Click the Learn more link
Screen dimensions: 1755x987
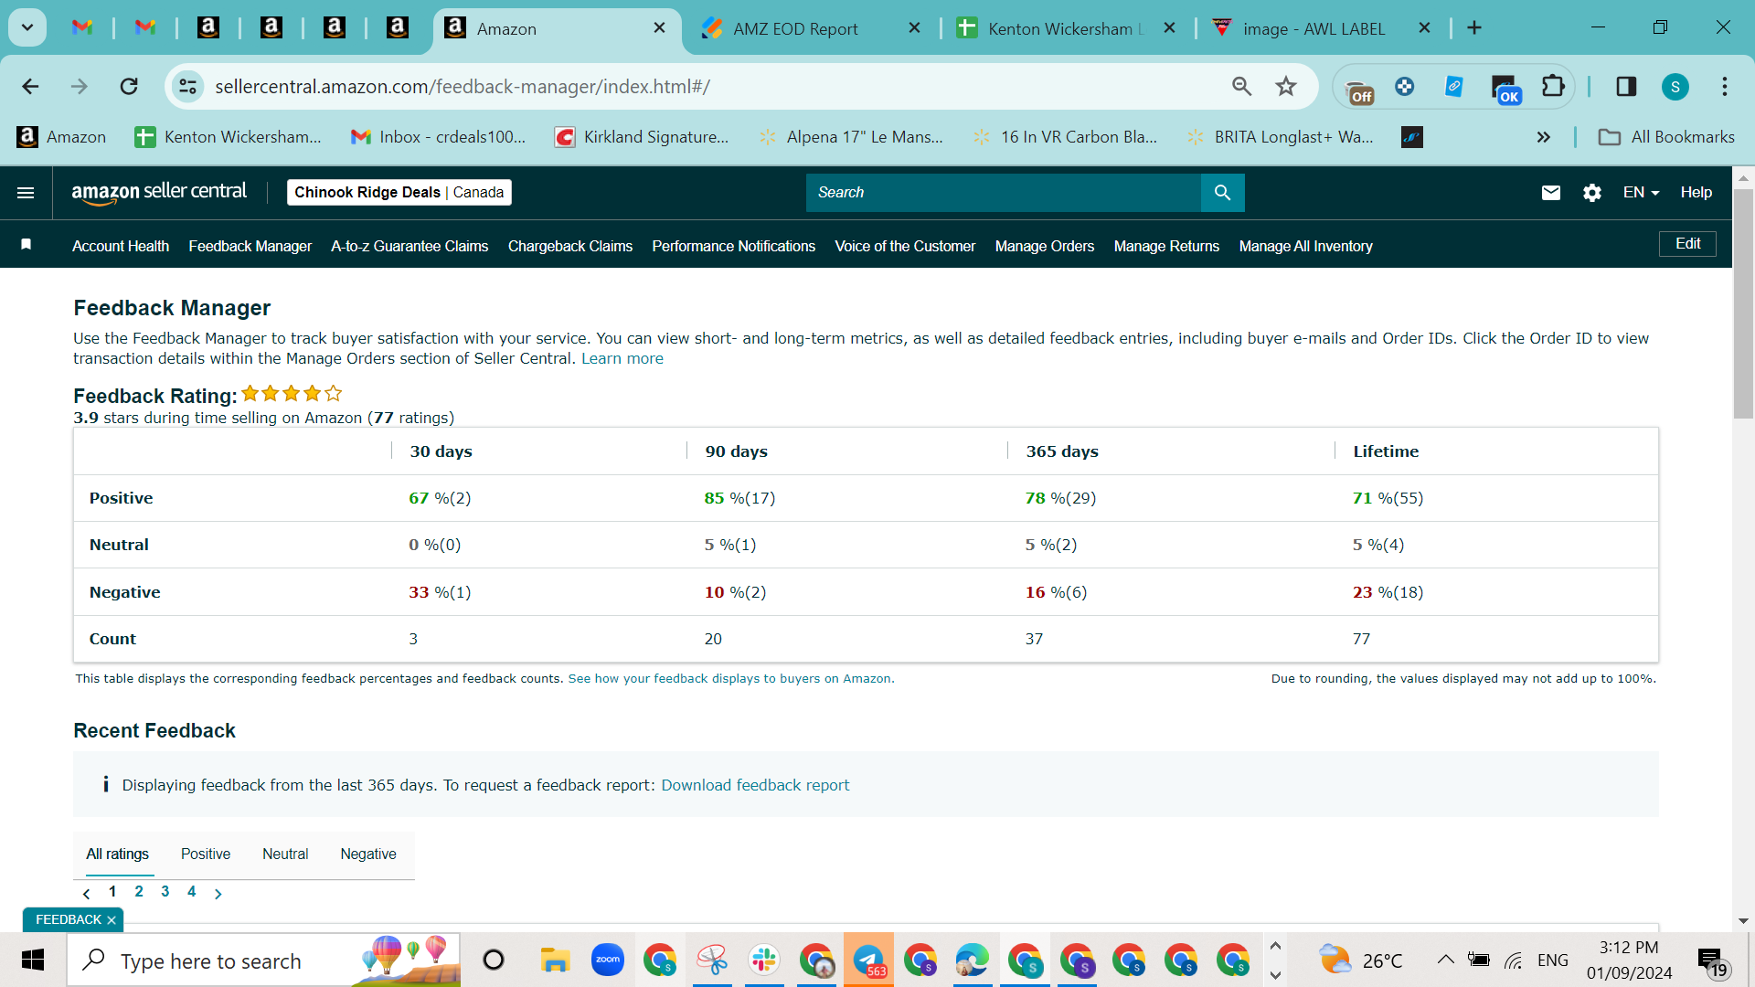pyautogui.click(x=622, y=359)
